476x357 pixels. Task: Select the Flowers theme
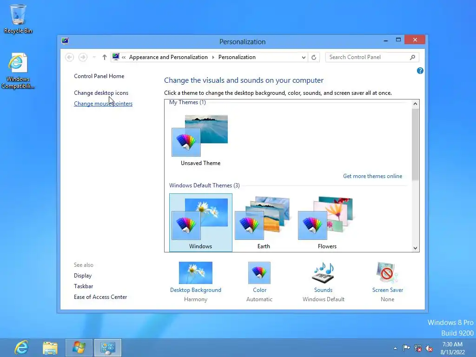tap(327, 223)
